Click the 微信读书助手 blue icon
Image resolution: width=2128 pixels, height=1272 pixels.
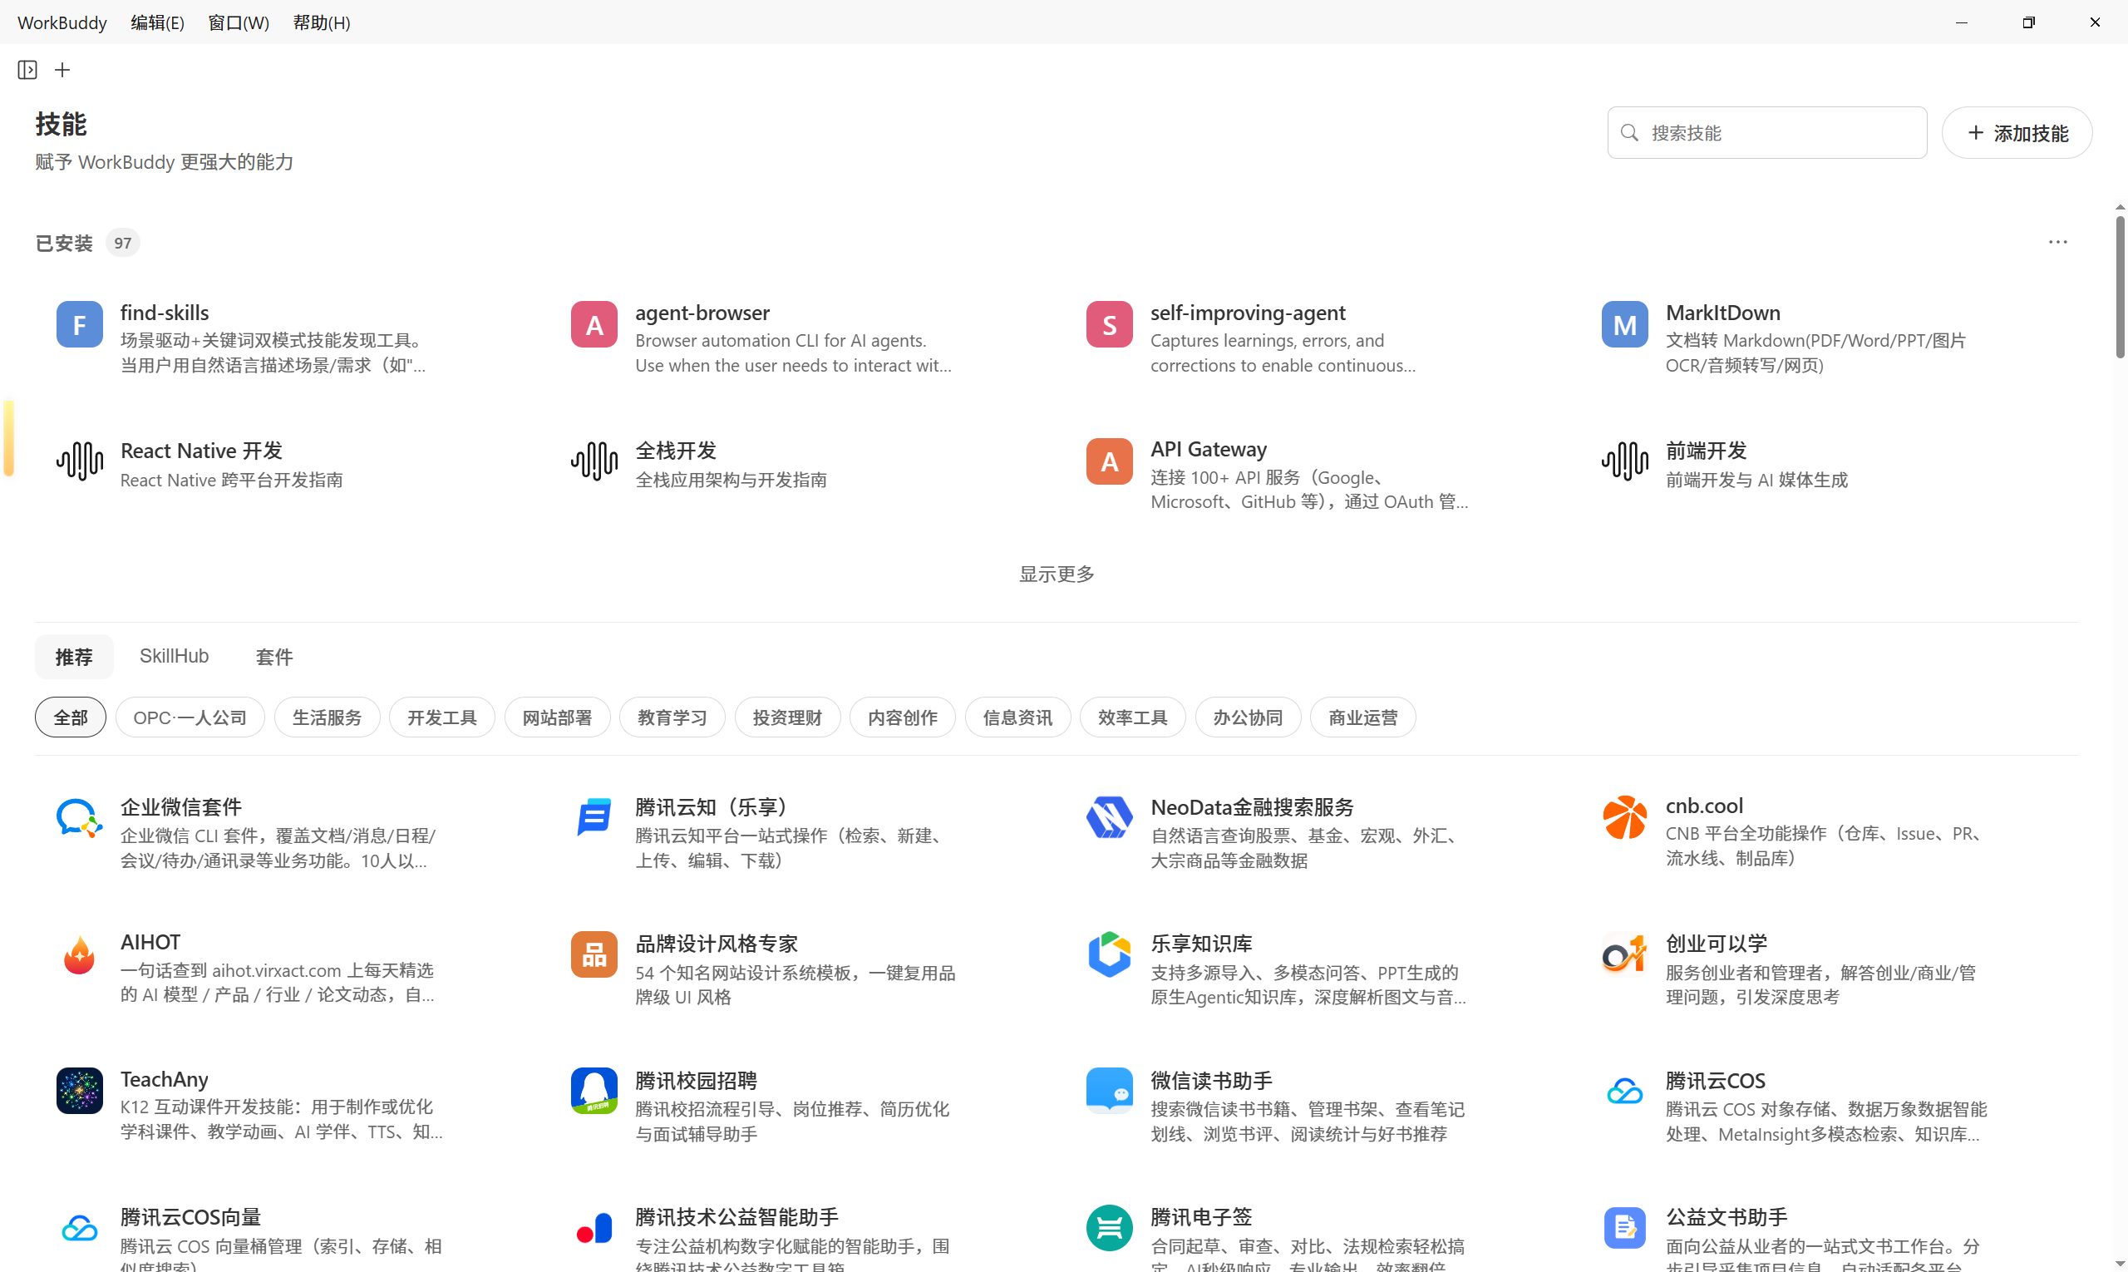click(x=1109, y=1090)
